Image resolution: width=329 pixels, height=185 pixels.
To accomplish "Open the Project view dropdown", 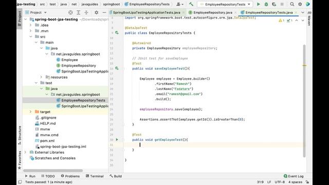I will click(x=36, y=12).
